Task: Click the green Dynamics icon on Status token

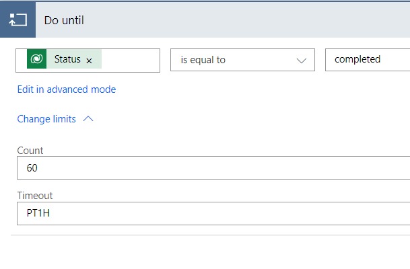Action: point(36,59)
